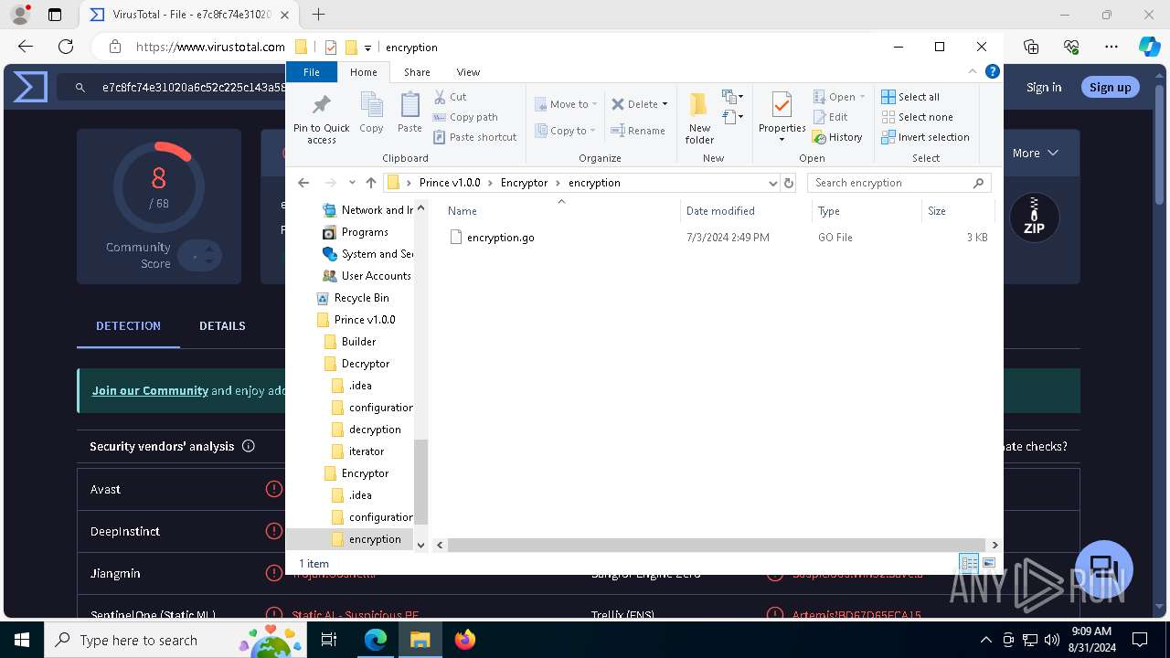Create a New folder from ribbon
Screen dimensions: 1170x658
[699, 117]
